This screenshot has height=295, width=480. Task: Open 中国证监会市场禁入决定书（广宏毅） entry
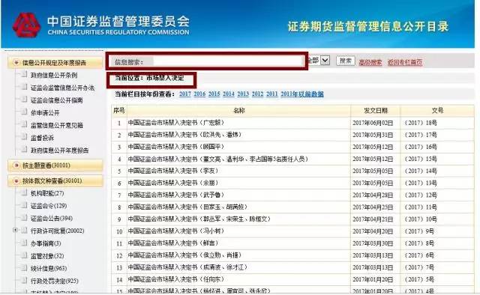pyautogui.click(x=176, y=123)
